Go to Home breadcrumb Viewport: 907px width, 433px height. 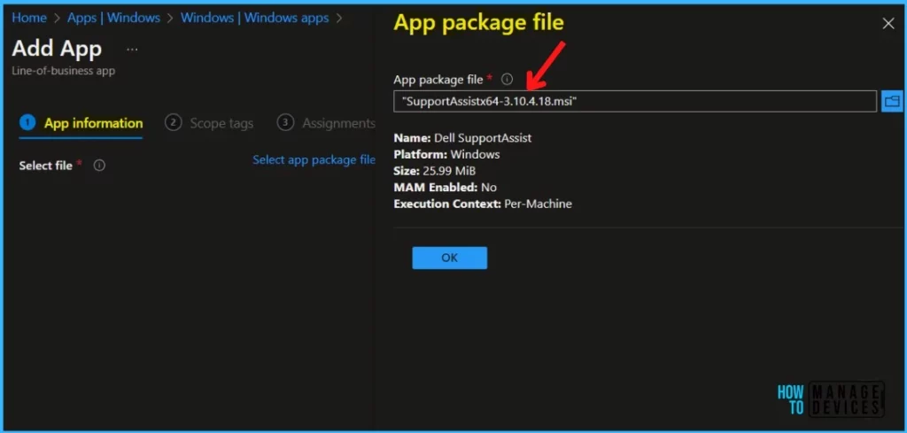tap(29, 18)
